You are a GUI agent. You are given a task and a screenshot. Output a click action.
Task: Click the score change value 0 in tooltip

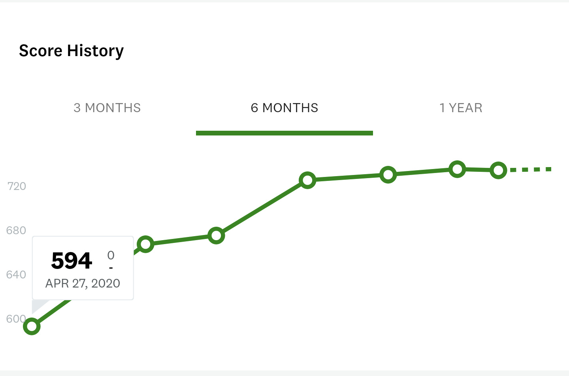click(x=111, y=256)
